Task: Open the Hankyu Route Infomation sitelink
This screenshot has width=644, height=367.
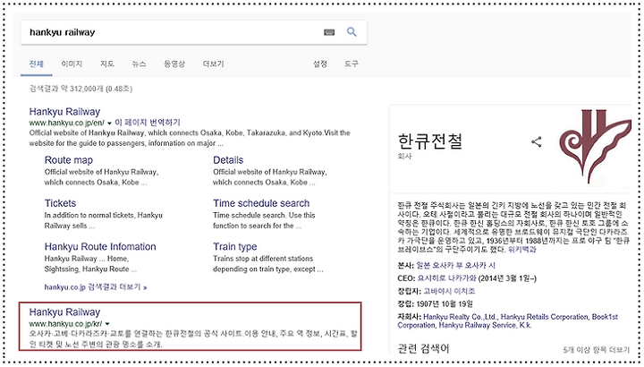Action: (100, 246)
